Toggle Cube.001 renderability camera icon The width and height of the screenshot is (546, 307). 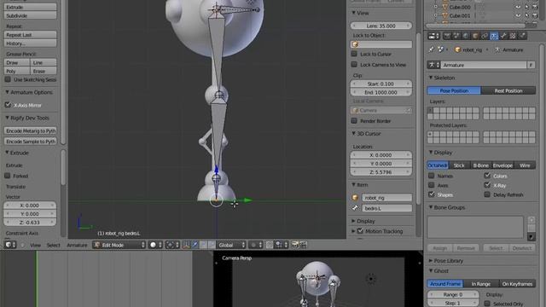tap(535, 15)
